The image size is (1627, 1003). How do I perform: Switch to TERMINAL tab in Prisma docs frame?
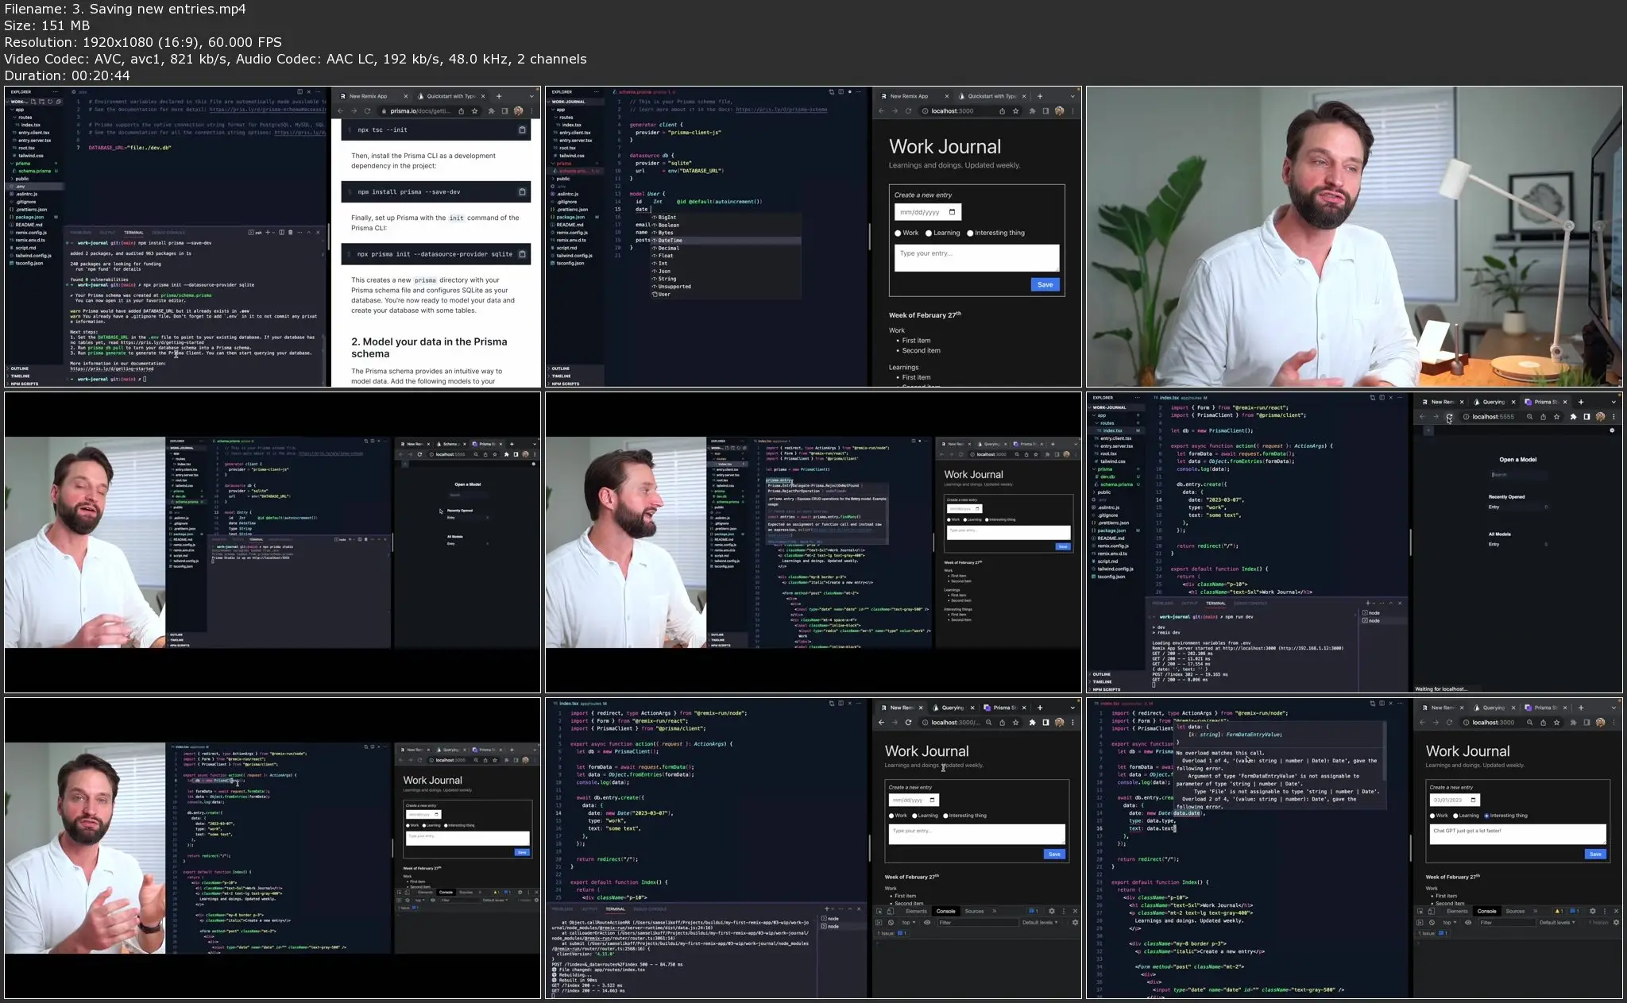(133, 233)
